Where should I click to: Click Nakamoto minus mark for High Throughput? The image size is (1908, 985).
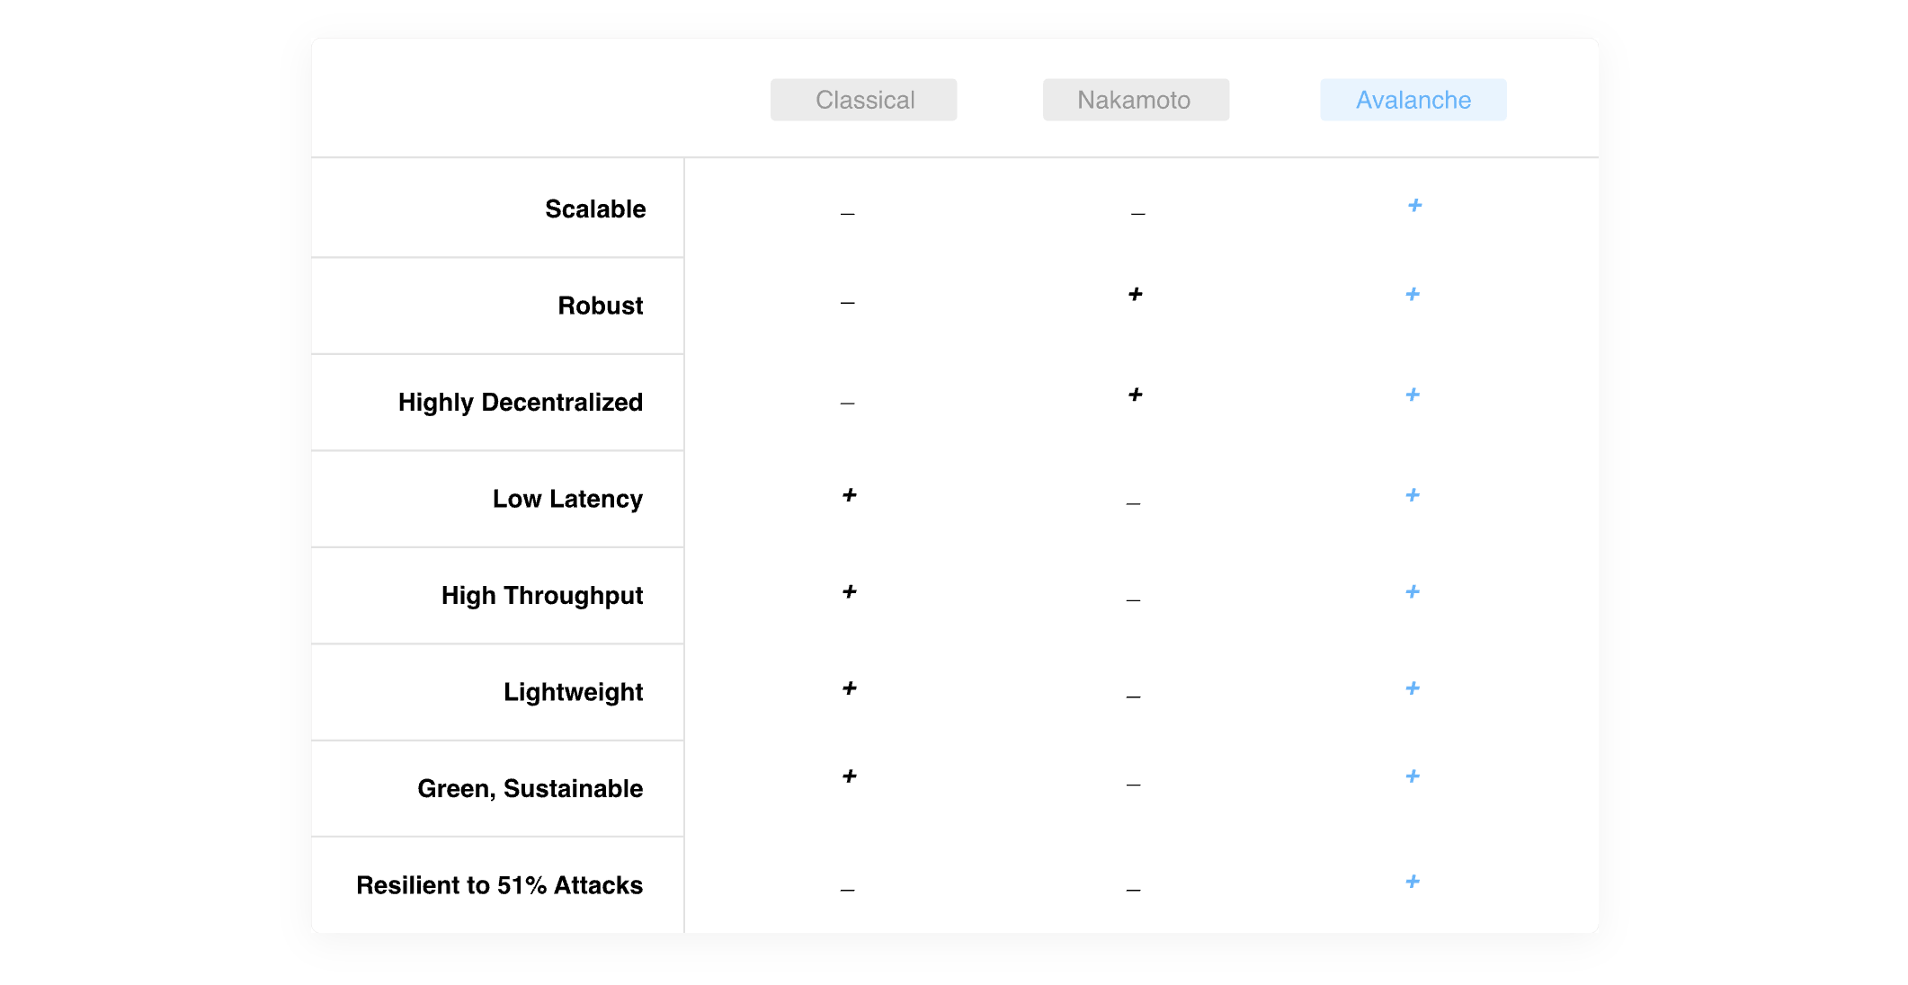(x=1134, y=600)
